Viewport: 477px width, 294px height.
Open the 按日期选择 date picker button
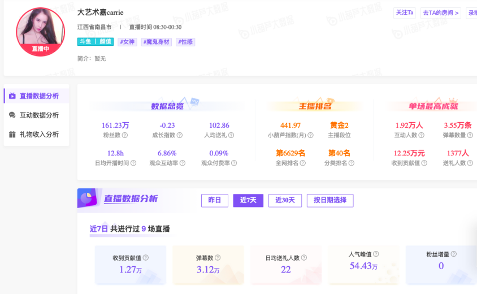(330, 200)
